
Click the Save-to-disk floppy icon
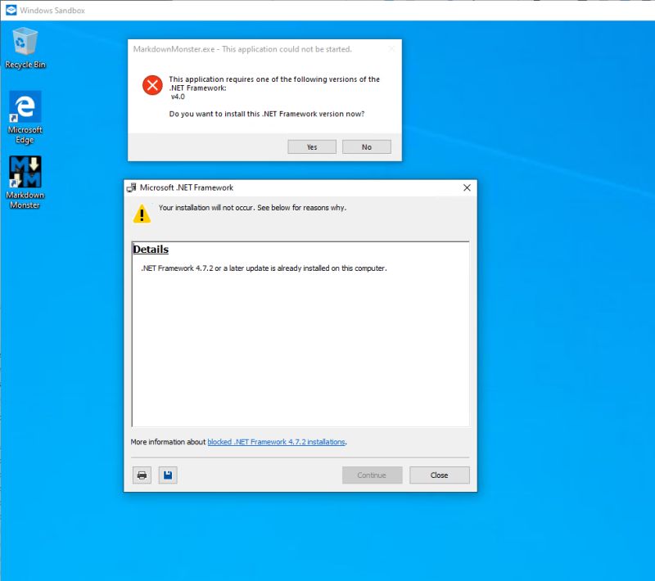pyautogui.click(x=167, y=475)
